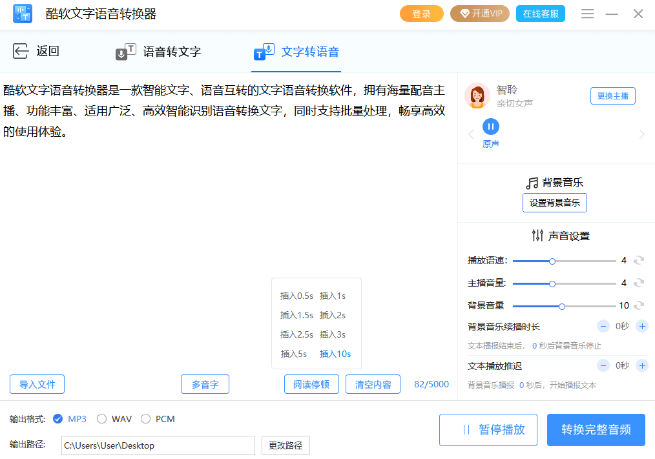Screen dimensions: 655x459
Task: Choose 插入1.5s pause option
Action: [296, 315]
